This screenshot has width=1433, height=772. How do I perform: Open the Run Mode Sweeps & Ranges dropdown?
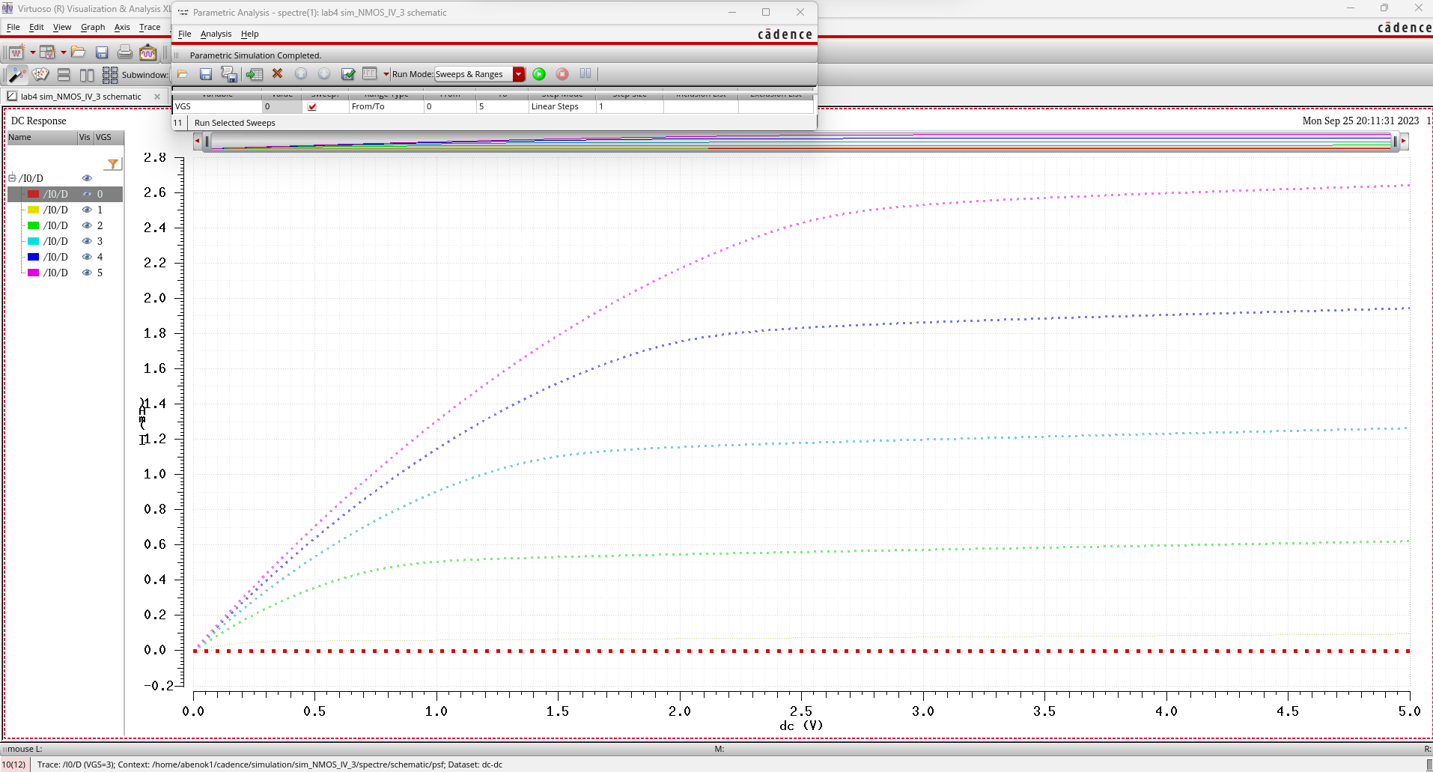tap(479, 74)
